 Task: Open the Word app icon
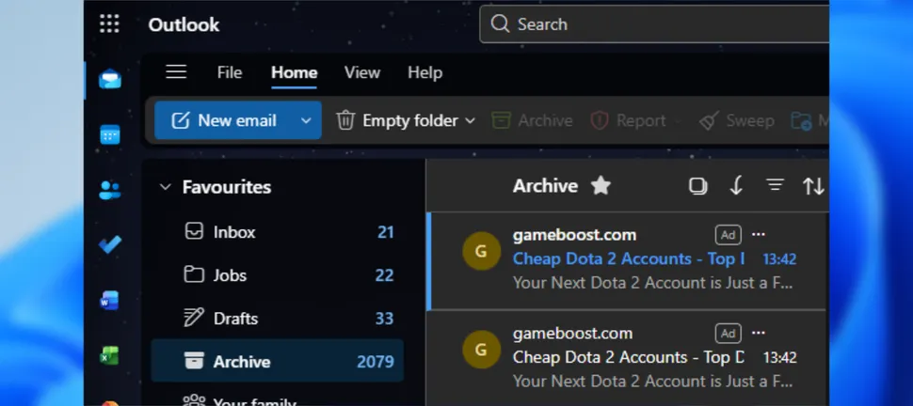[x=110, y=301]
